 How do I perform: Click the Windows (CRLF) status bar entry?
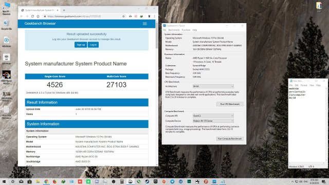[296, 166]
